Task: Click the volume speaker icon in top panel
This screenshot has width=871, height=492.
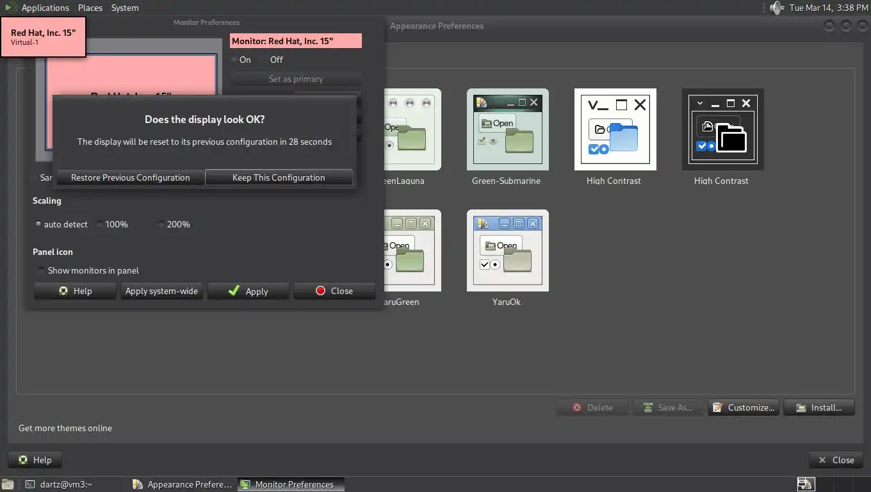Action: point(777,8)
